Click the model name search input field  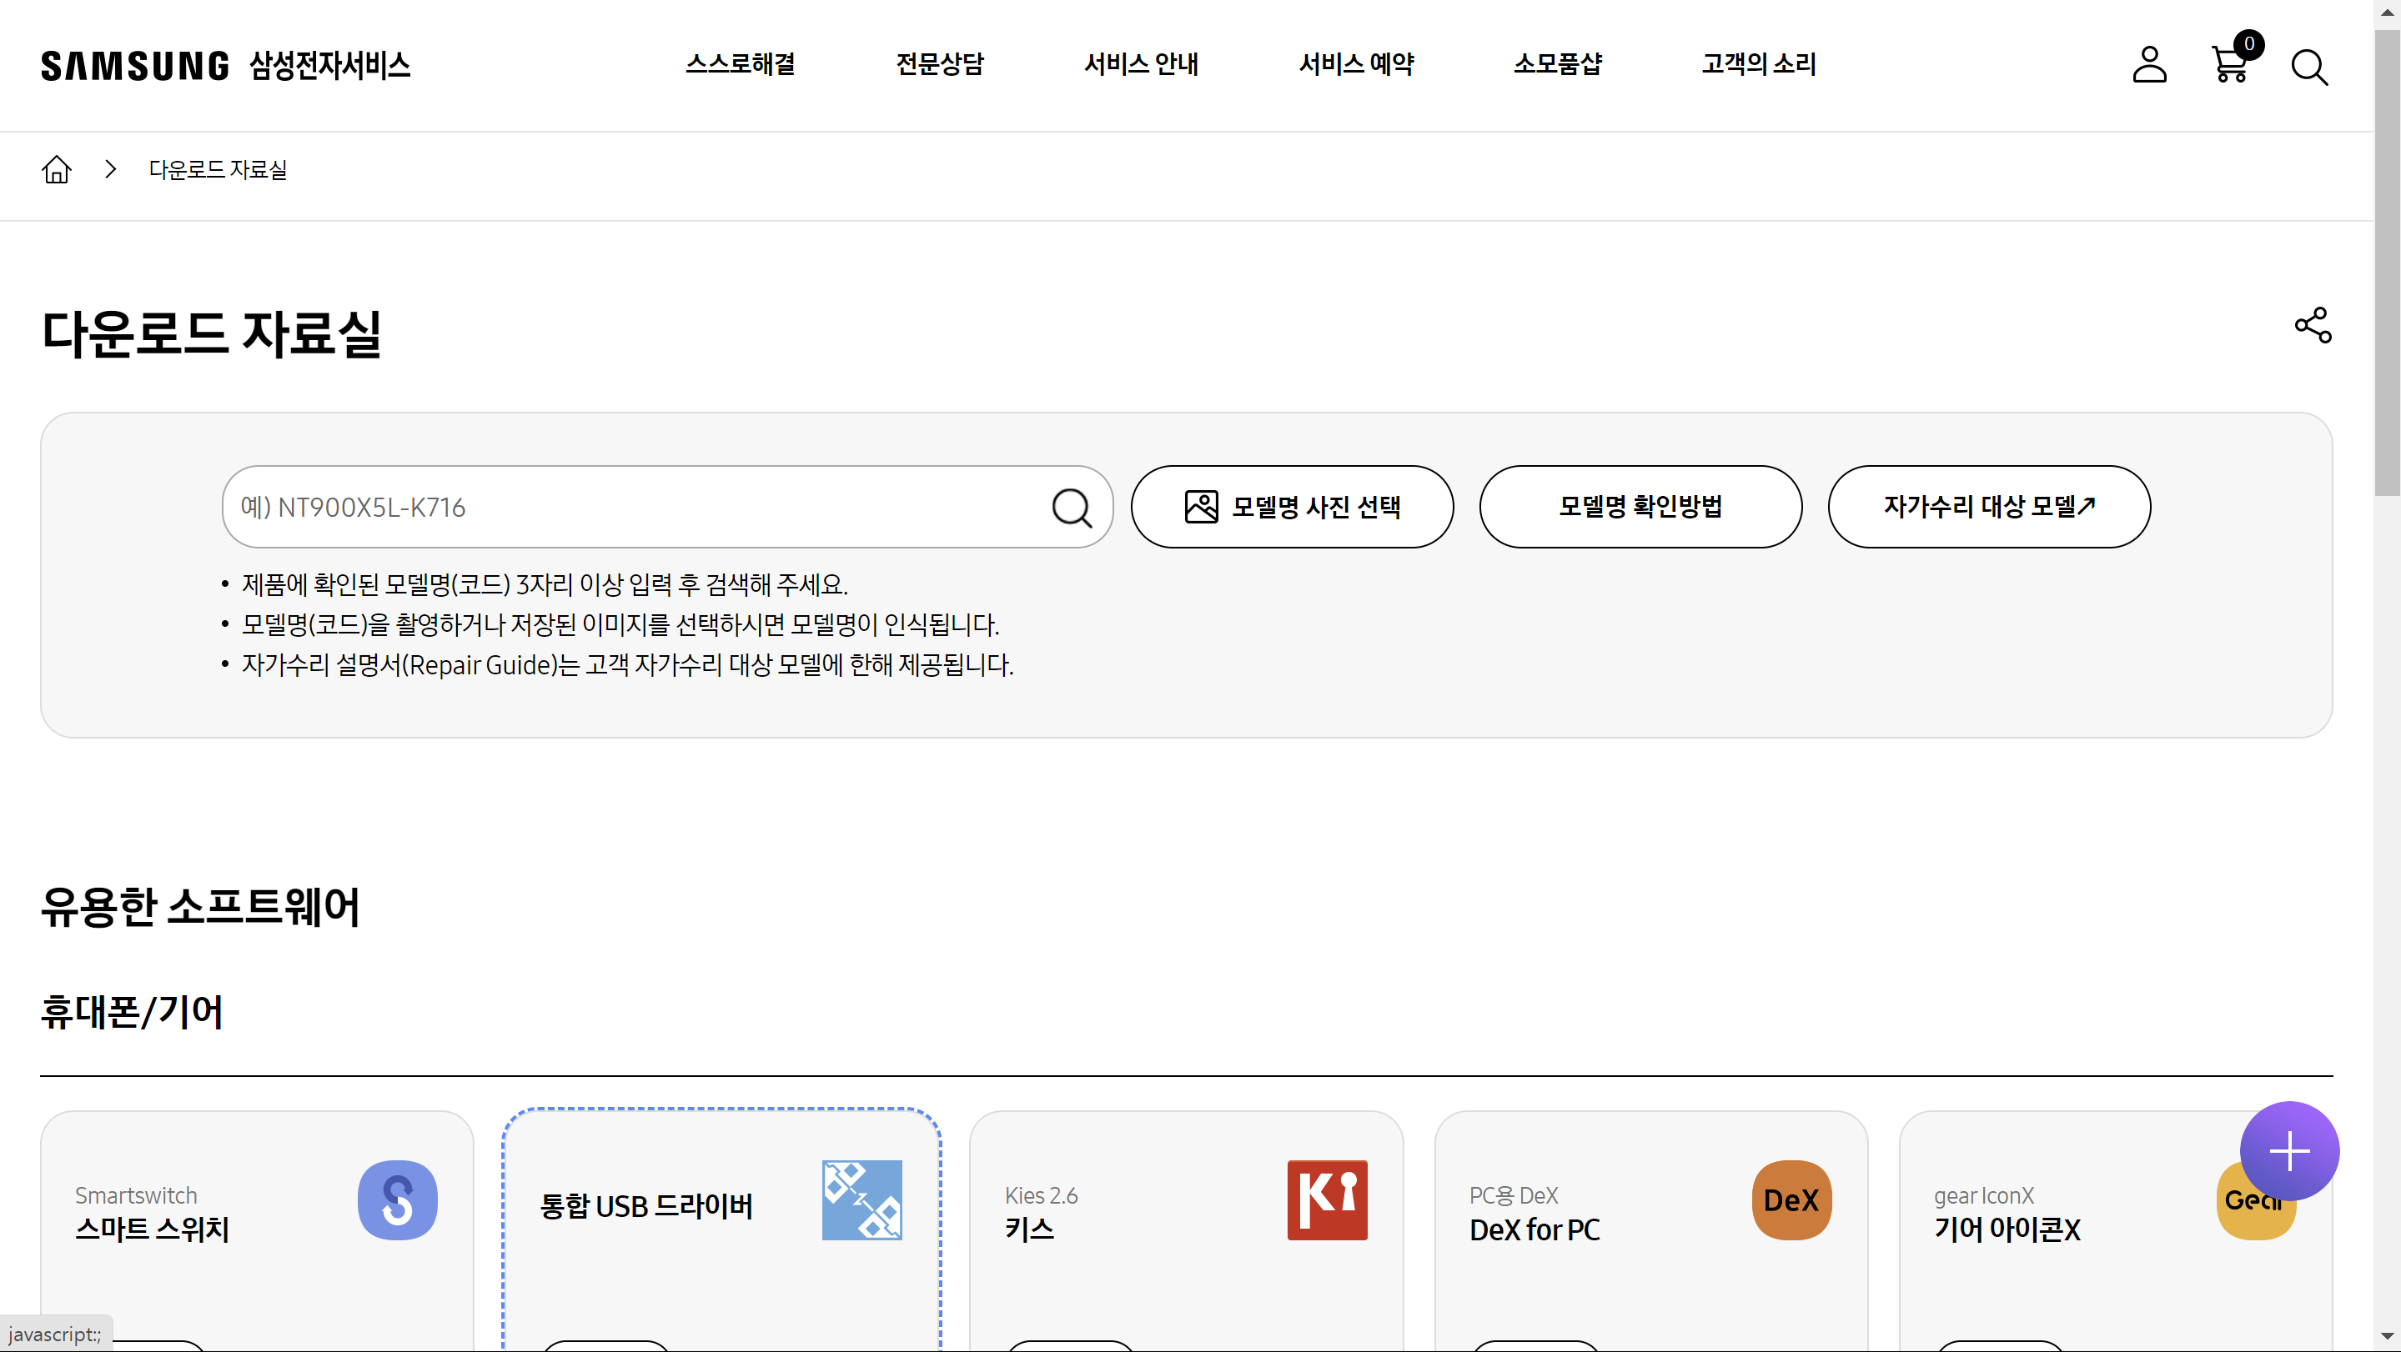634,508
